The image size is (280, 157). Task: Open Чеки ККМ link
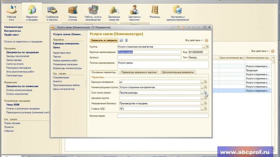[x=13, y=105]
